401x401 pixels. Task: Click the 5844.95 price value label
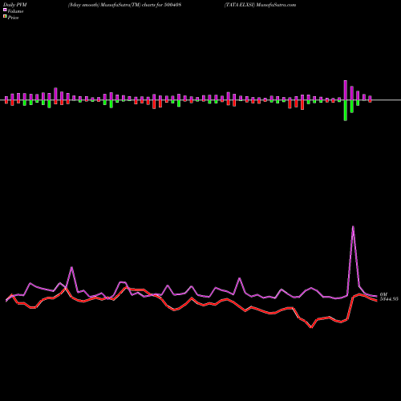tap(389, 299)
